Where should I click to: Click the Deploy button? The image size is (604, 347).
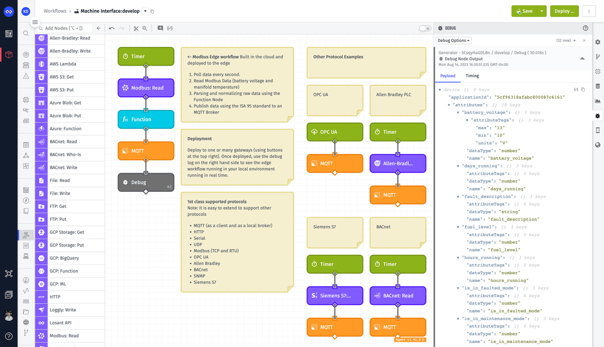pyautogui.click(x=564, y=11)
